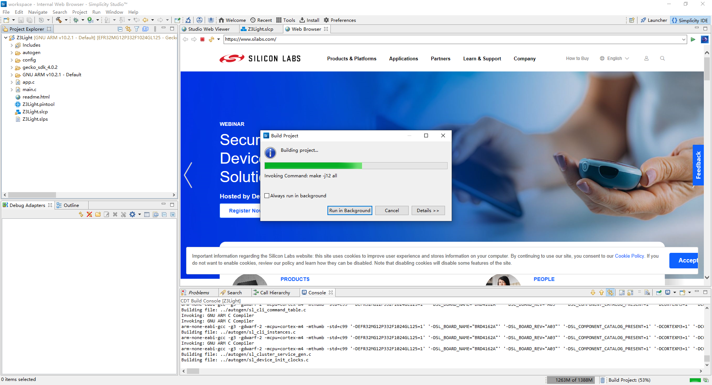This screenshot has height=385, width=712.
Task: Open the Navigate menu
Action: (38, 12)
